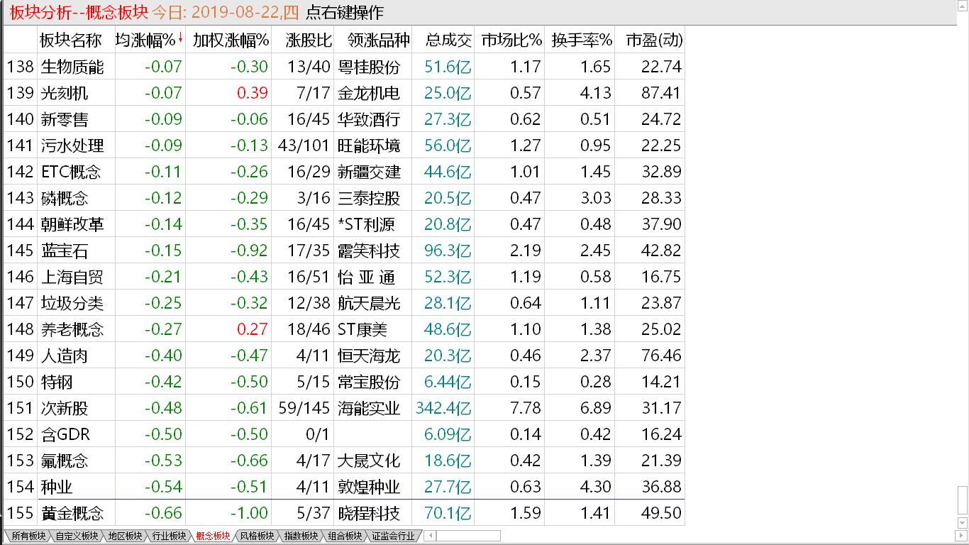The height and width of the screenshot is (545, 969).
Task: Click leading stock 常宝股份
Action: click(369, 382)
